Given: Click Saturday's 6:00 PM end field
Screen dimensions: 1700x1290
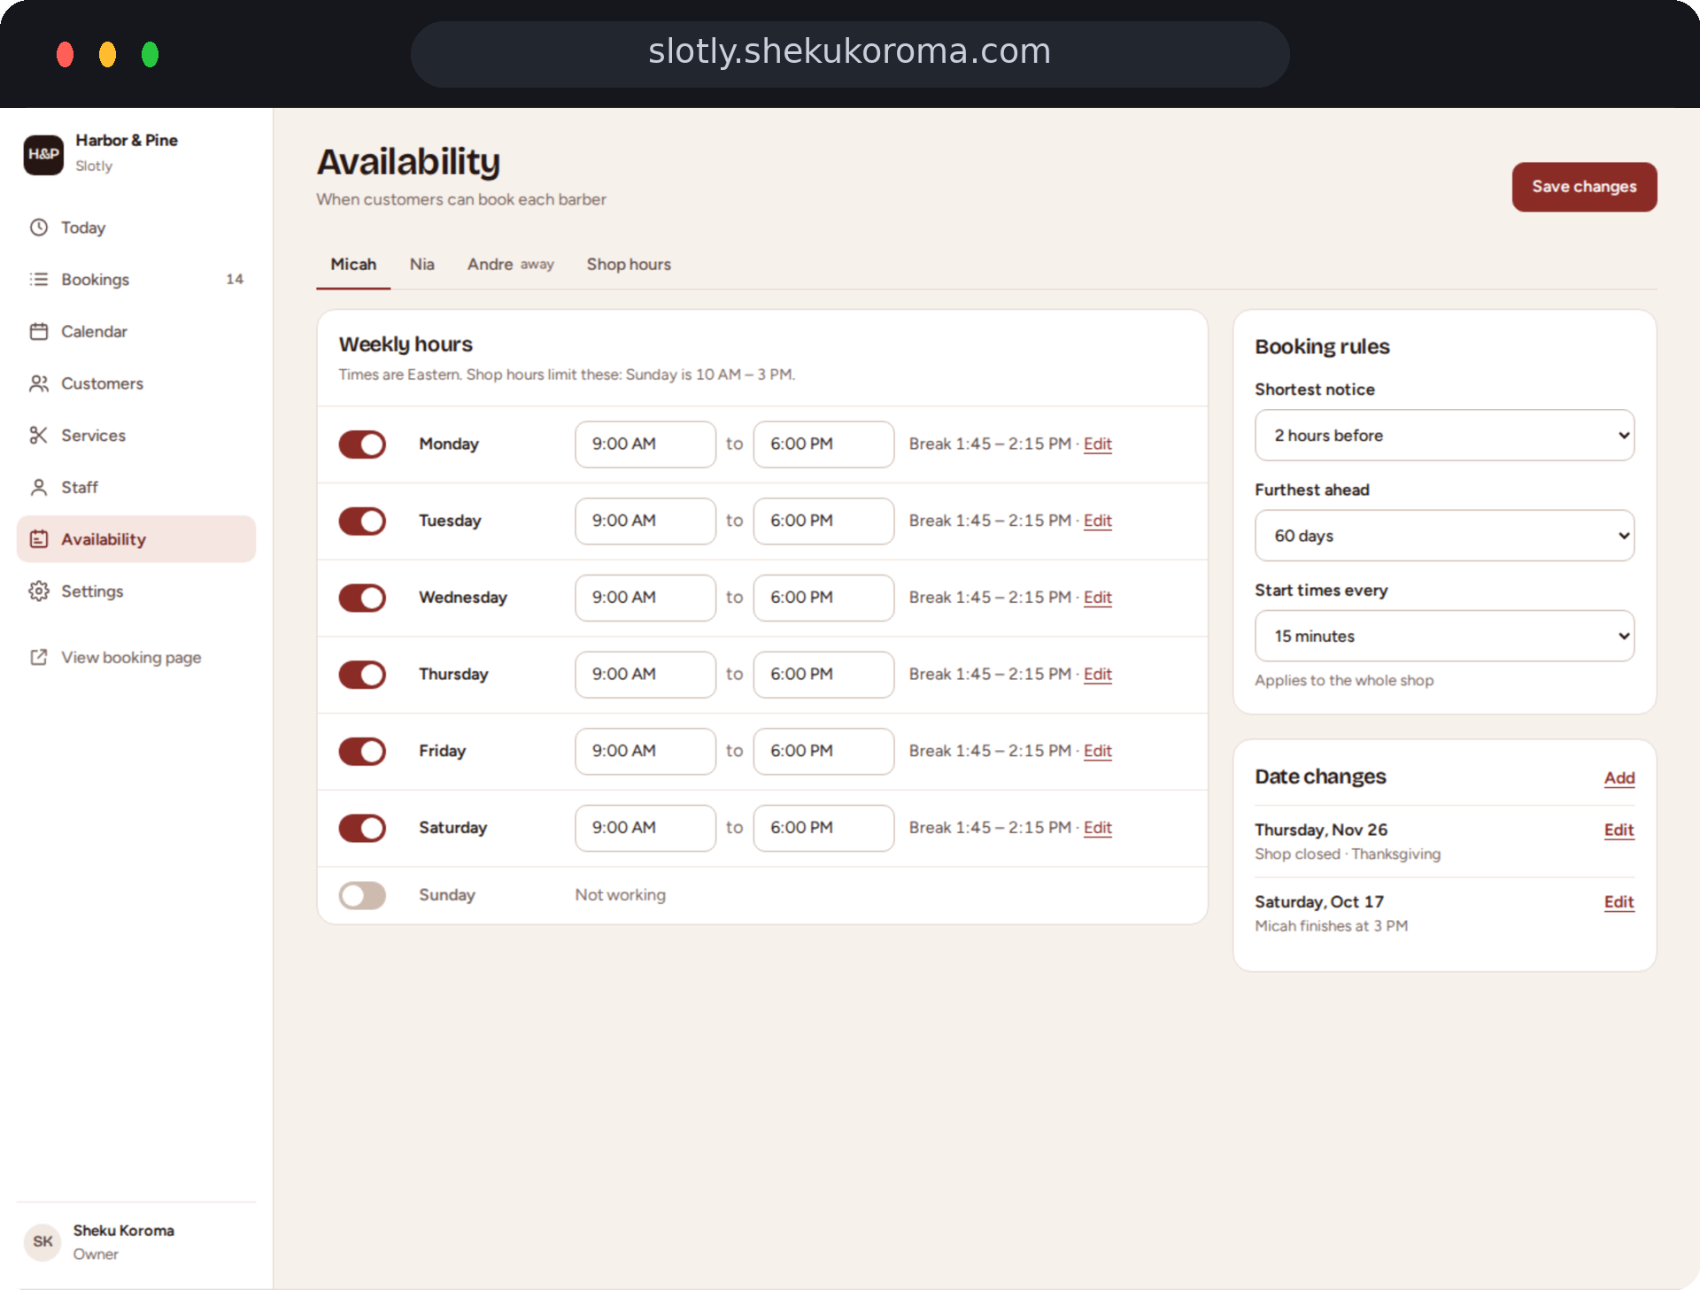Looking at the screenshot, I should point(823,828).
